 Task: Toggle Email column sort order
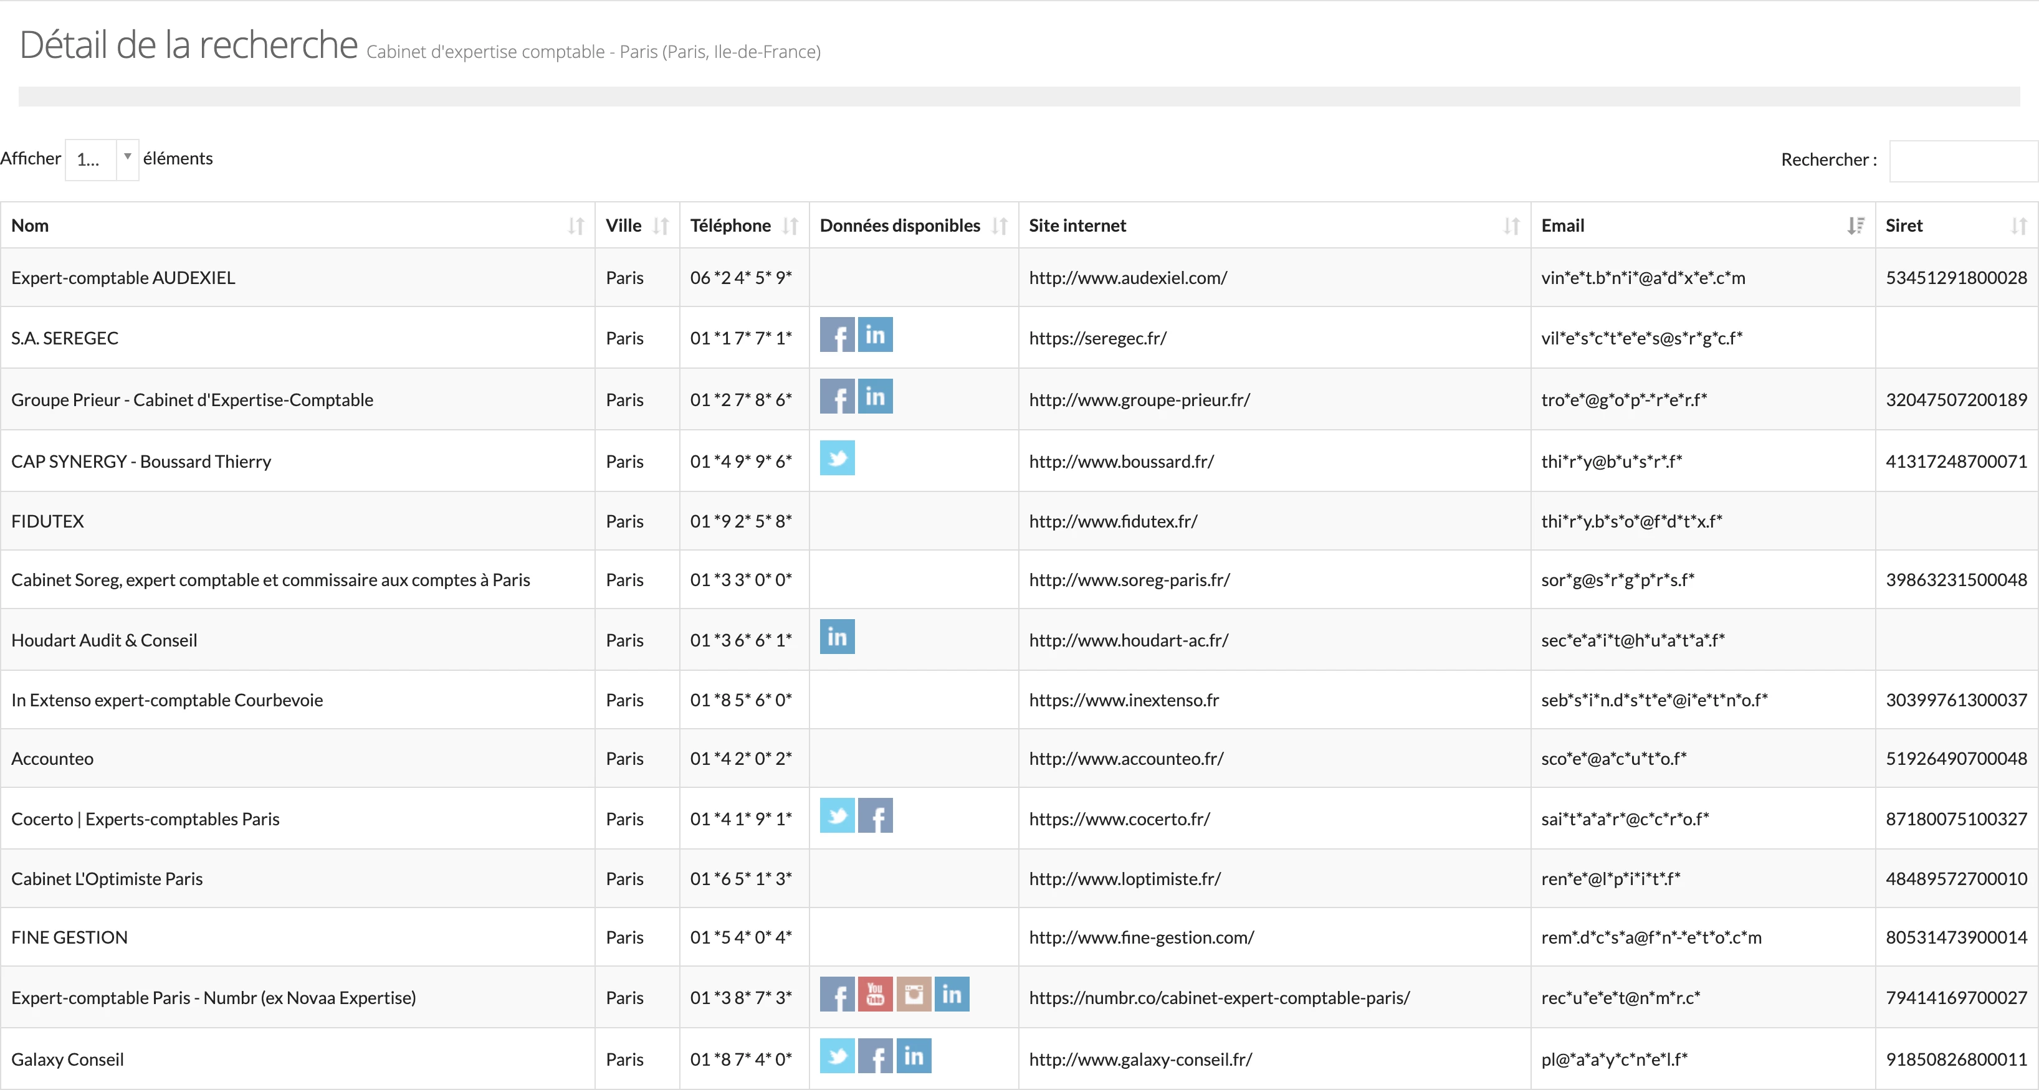tap(1702, 225)
